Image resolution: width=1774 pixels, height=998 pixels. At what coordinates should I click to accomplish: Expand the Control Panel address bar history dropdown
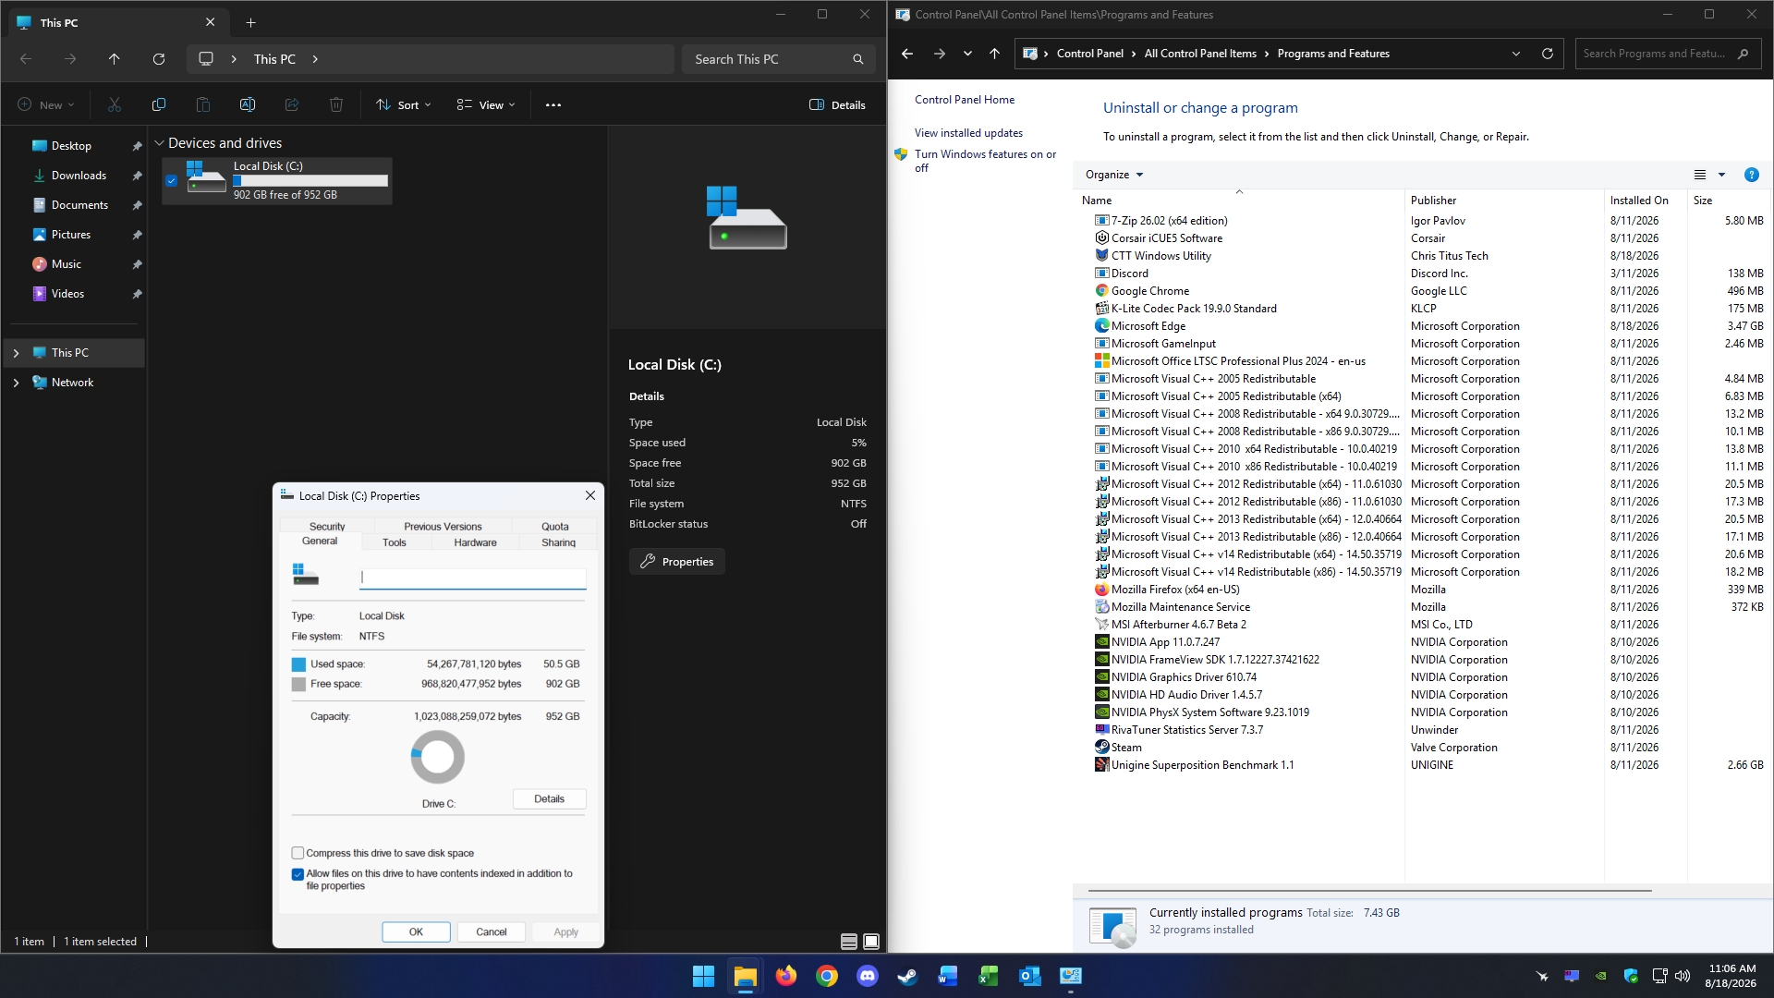point(1516,54)
